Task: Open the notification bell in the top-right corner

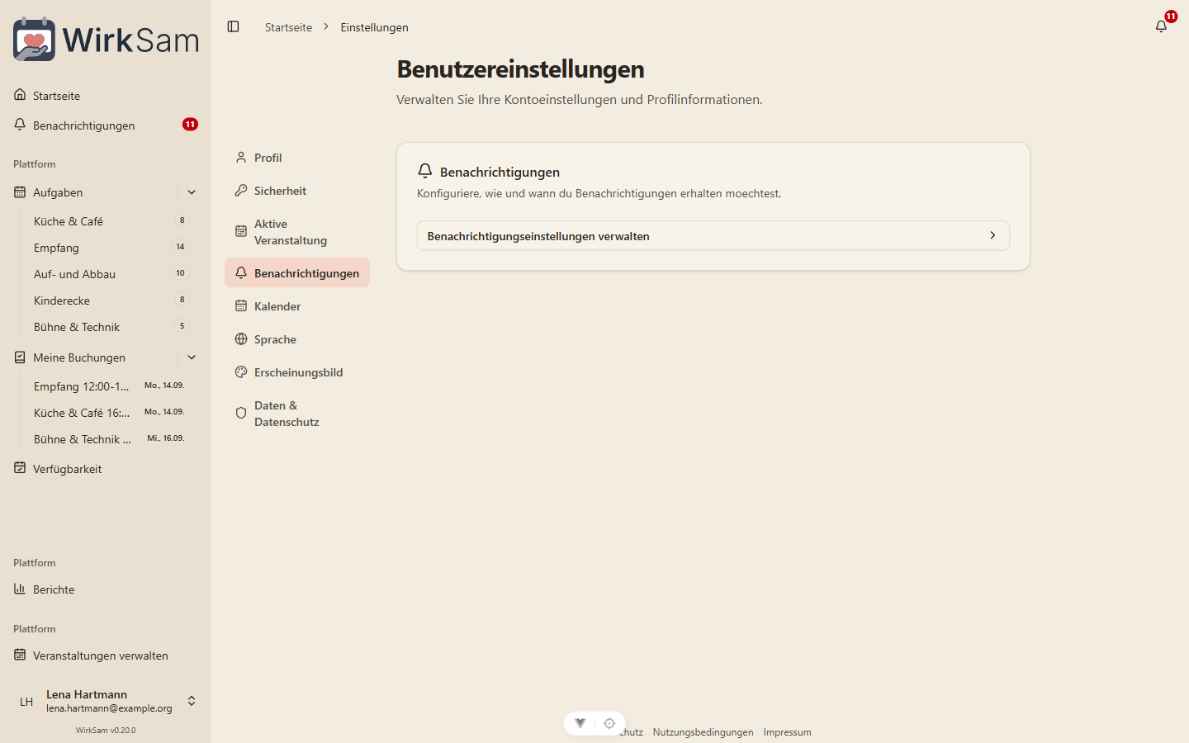Action: click(x=1161, y=26)
